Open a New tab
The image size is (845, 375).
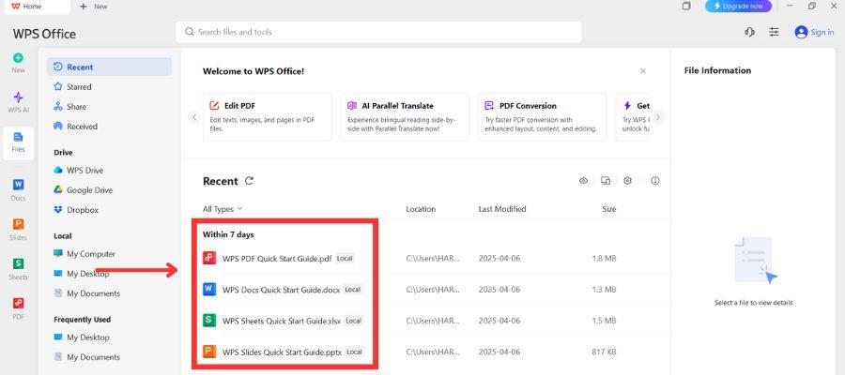(94, 7)
